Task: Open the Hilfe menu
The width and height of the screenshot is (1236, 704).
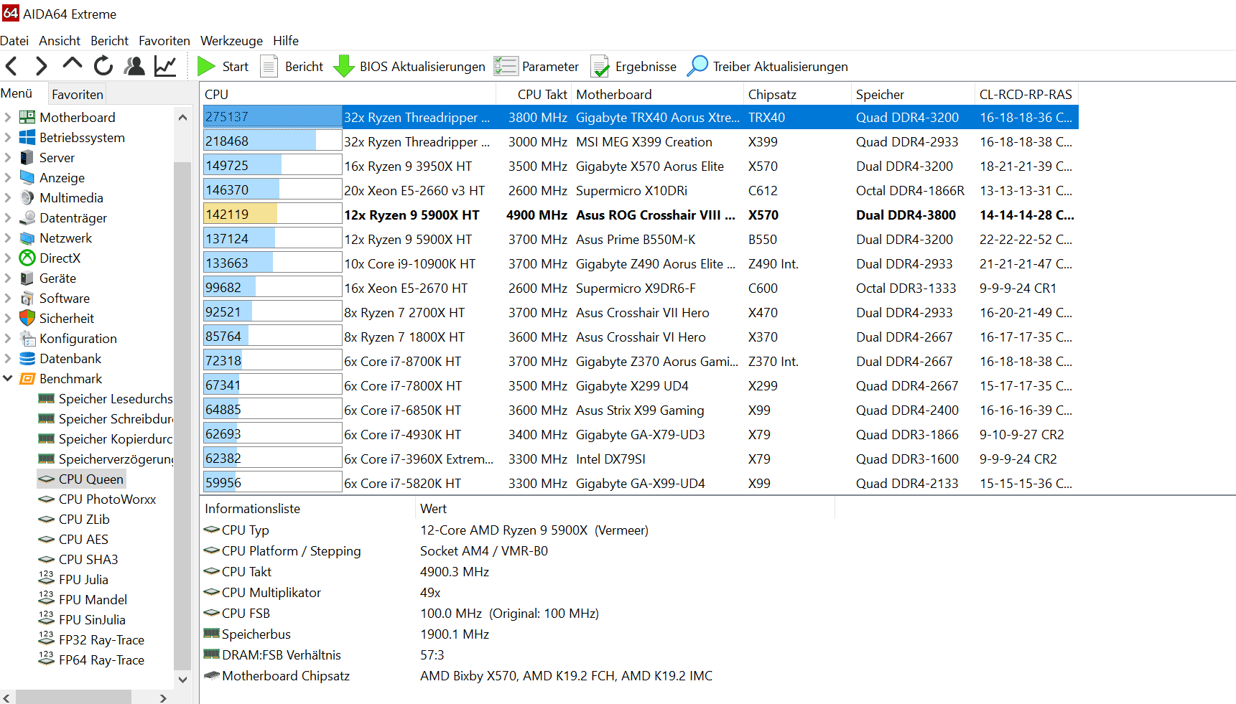Action: click(x=286, y=41)
